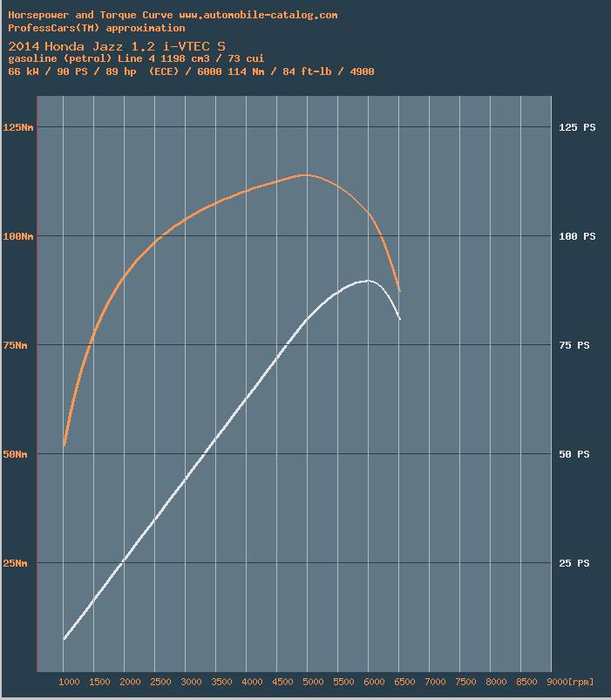Click the chart title 'Horsepower and Torque Curve'
The height and width of the screenshot is (700, 611).
[x=90, y=15]
